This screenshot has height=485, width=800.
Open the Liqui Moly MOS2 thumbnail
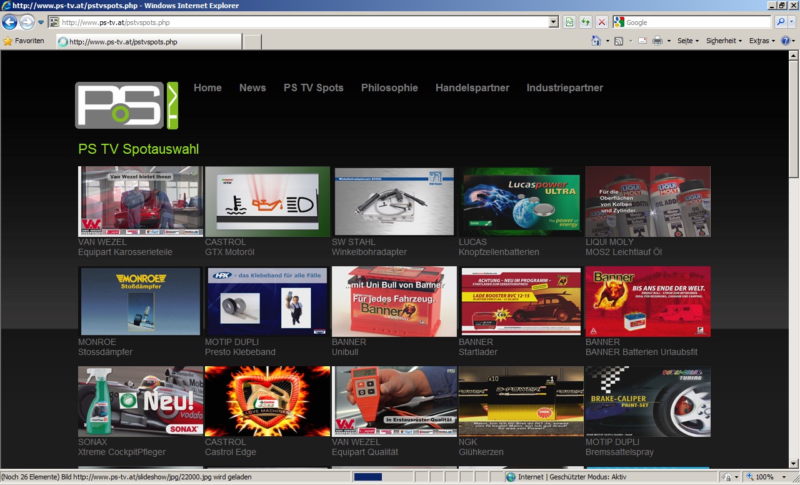coord(648,201)
